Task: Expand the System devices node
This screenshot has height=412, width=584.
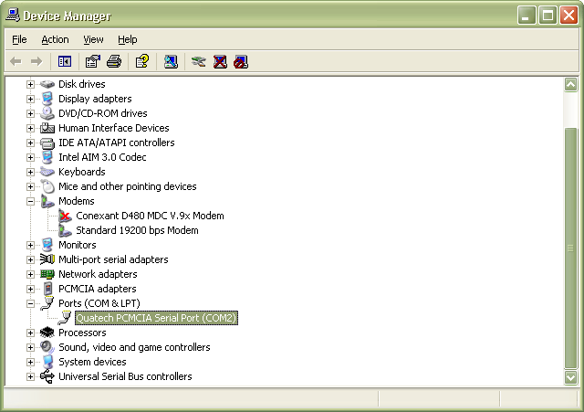Action: 30,362
